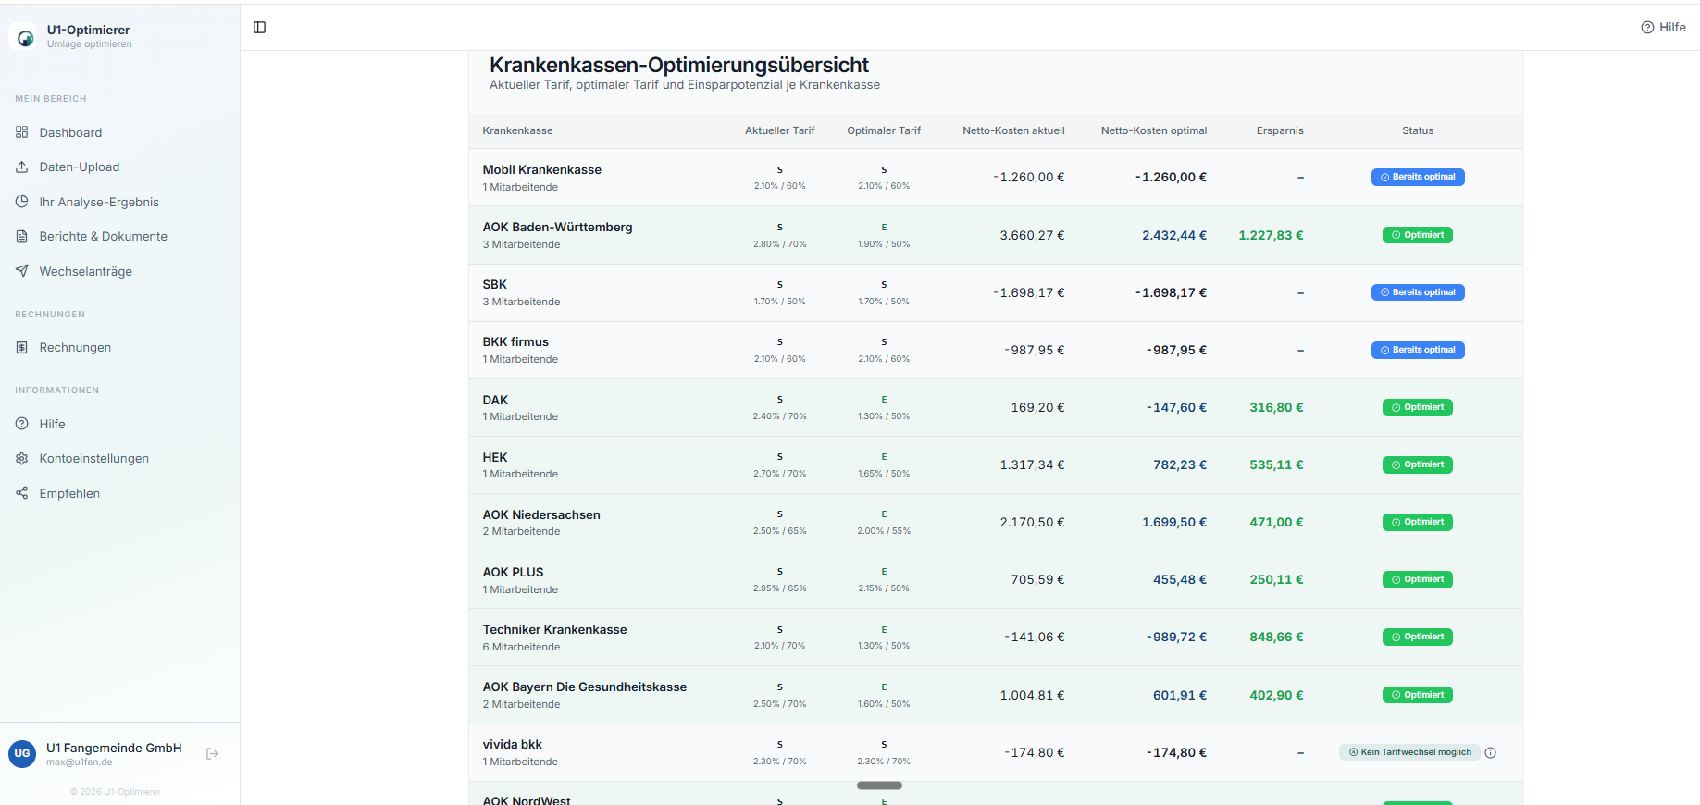Select AOK Bayern Die Gesundheitskasse name
Screen dimensions: 1700x805
point(584,687)
